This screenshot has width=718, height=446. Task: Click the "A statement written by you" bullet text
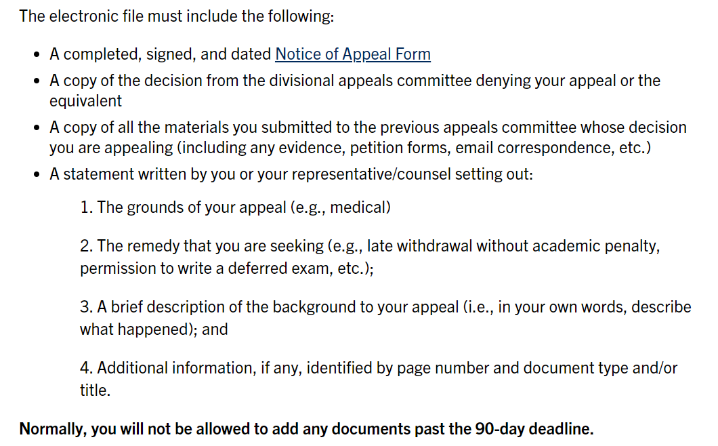pyautogui.click(x=291, y=174)
